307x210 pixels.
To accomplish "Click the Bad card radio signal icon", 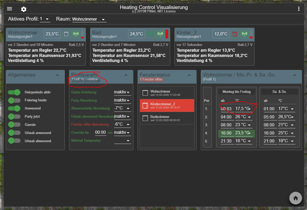I will pos(160,34).
